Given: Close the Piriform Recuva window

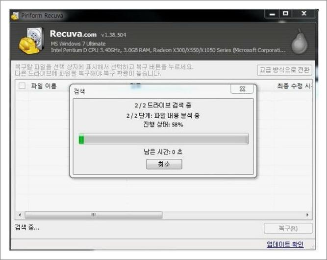Looking at the screenshot, I should (x=304, y=14).
